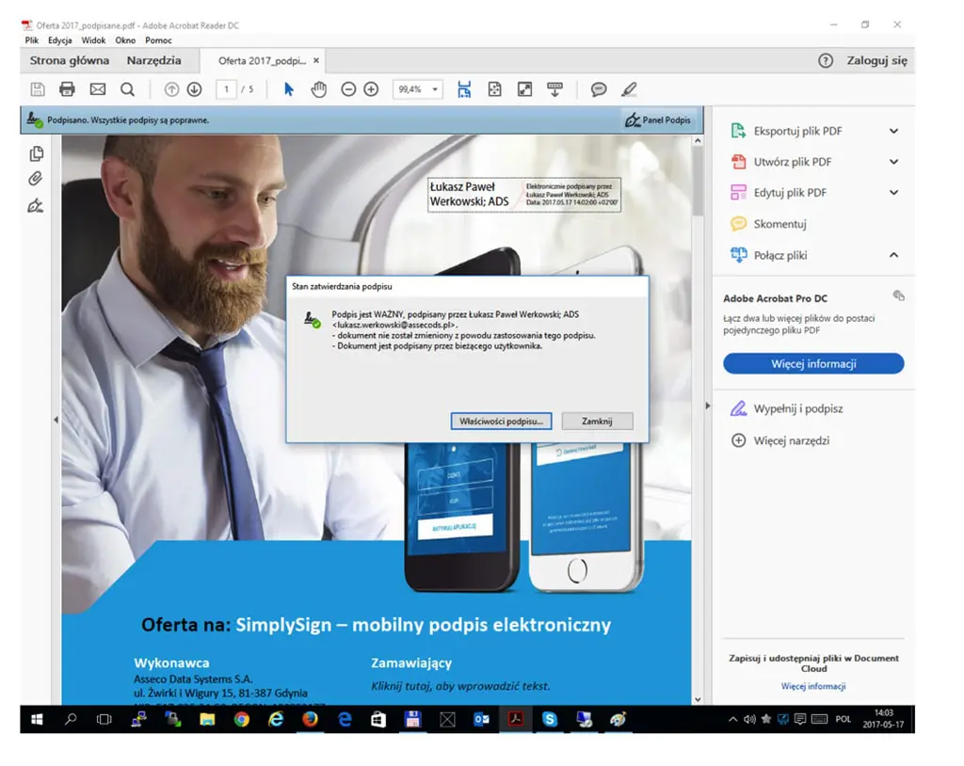Open Attachments paperclip panel icon

tap(36, 179)
